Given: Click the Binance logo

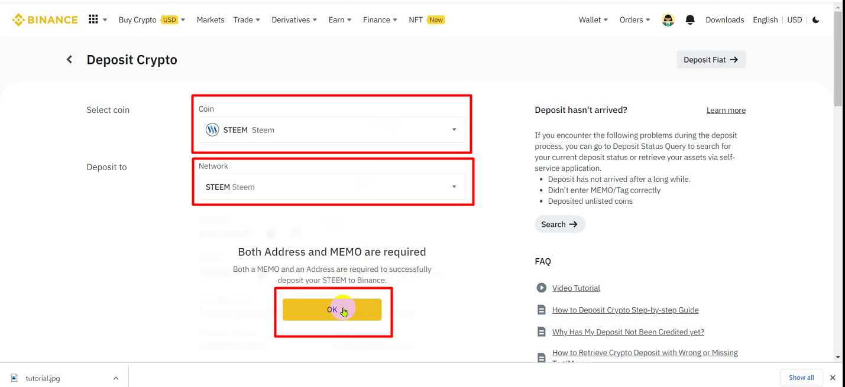Looking at the screenshot, I should tap(45, 19).
